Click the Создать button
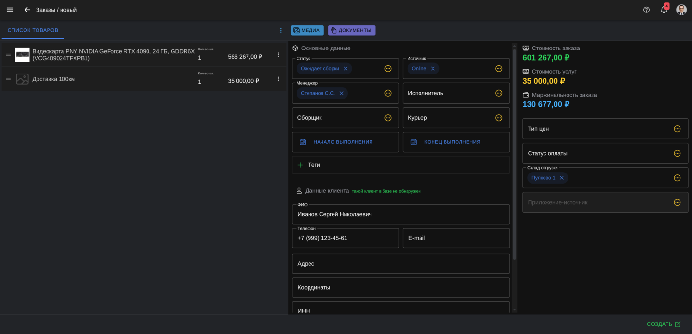692x334 pixels. coord(663,324)
